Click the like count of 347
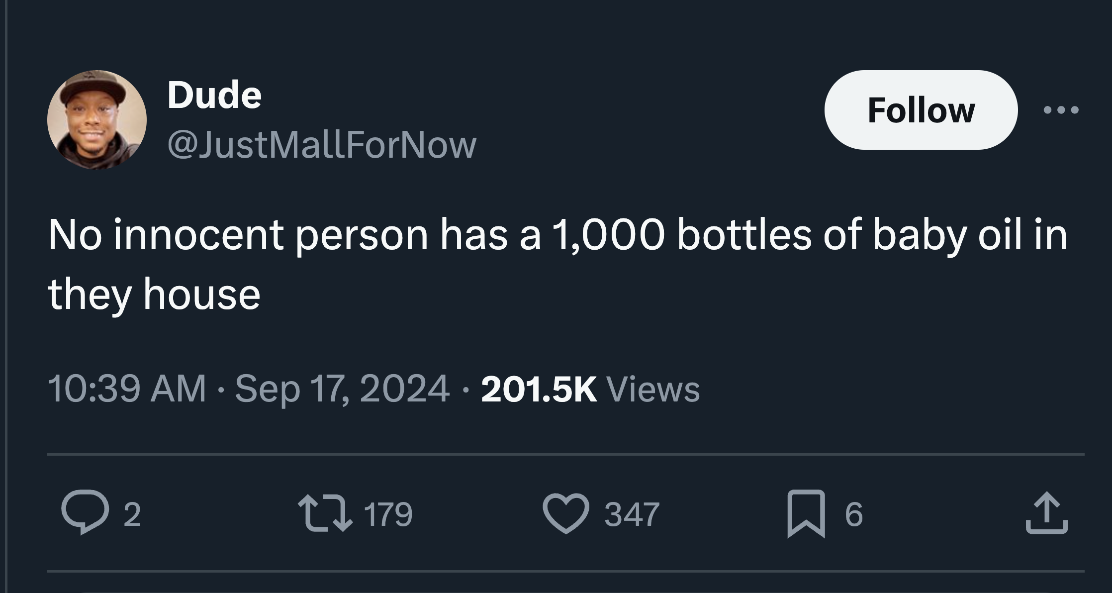The height and width of the screenshot is (593, 1112). [632, 514]
